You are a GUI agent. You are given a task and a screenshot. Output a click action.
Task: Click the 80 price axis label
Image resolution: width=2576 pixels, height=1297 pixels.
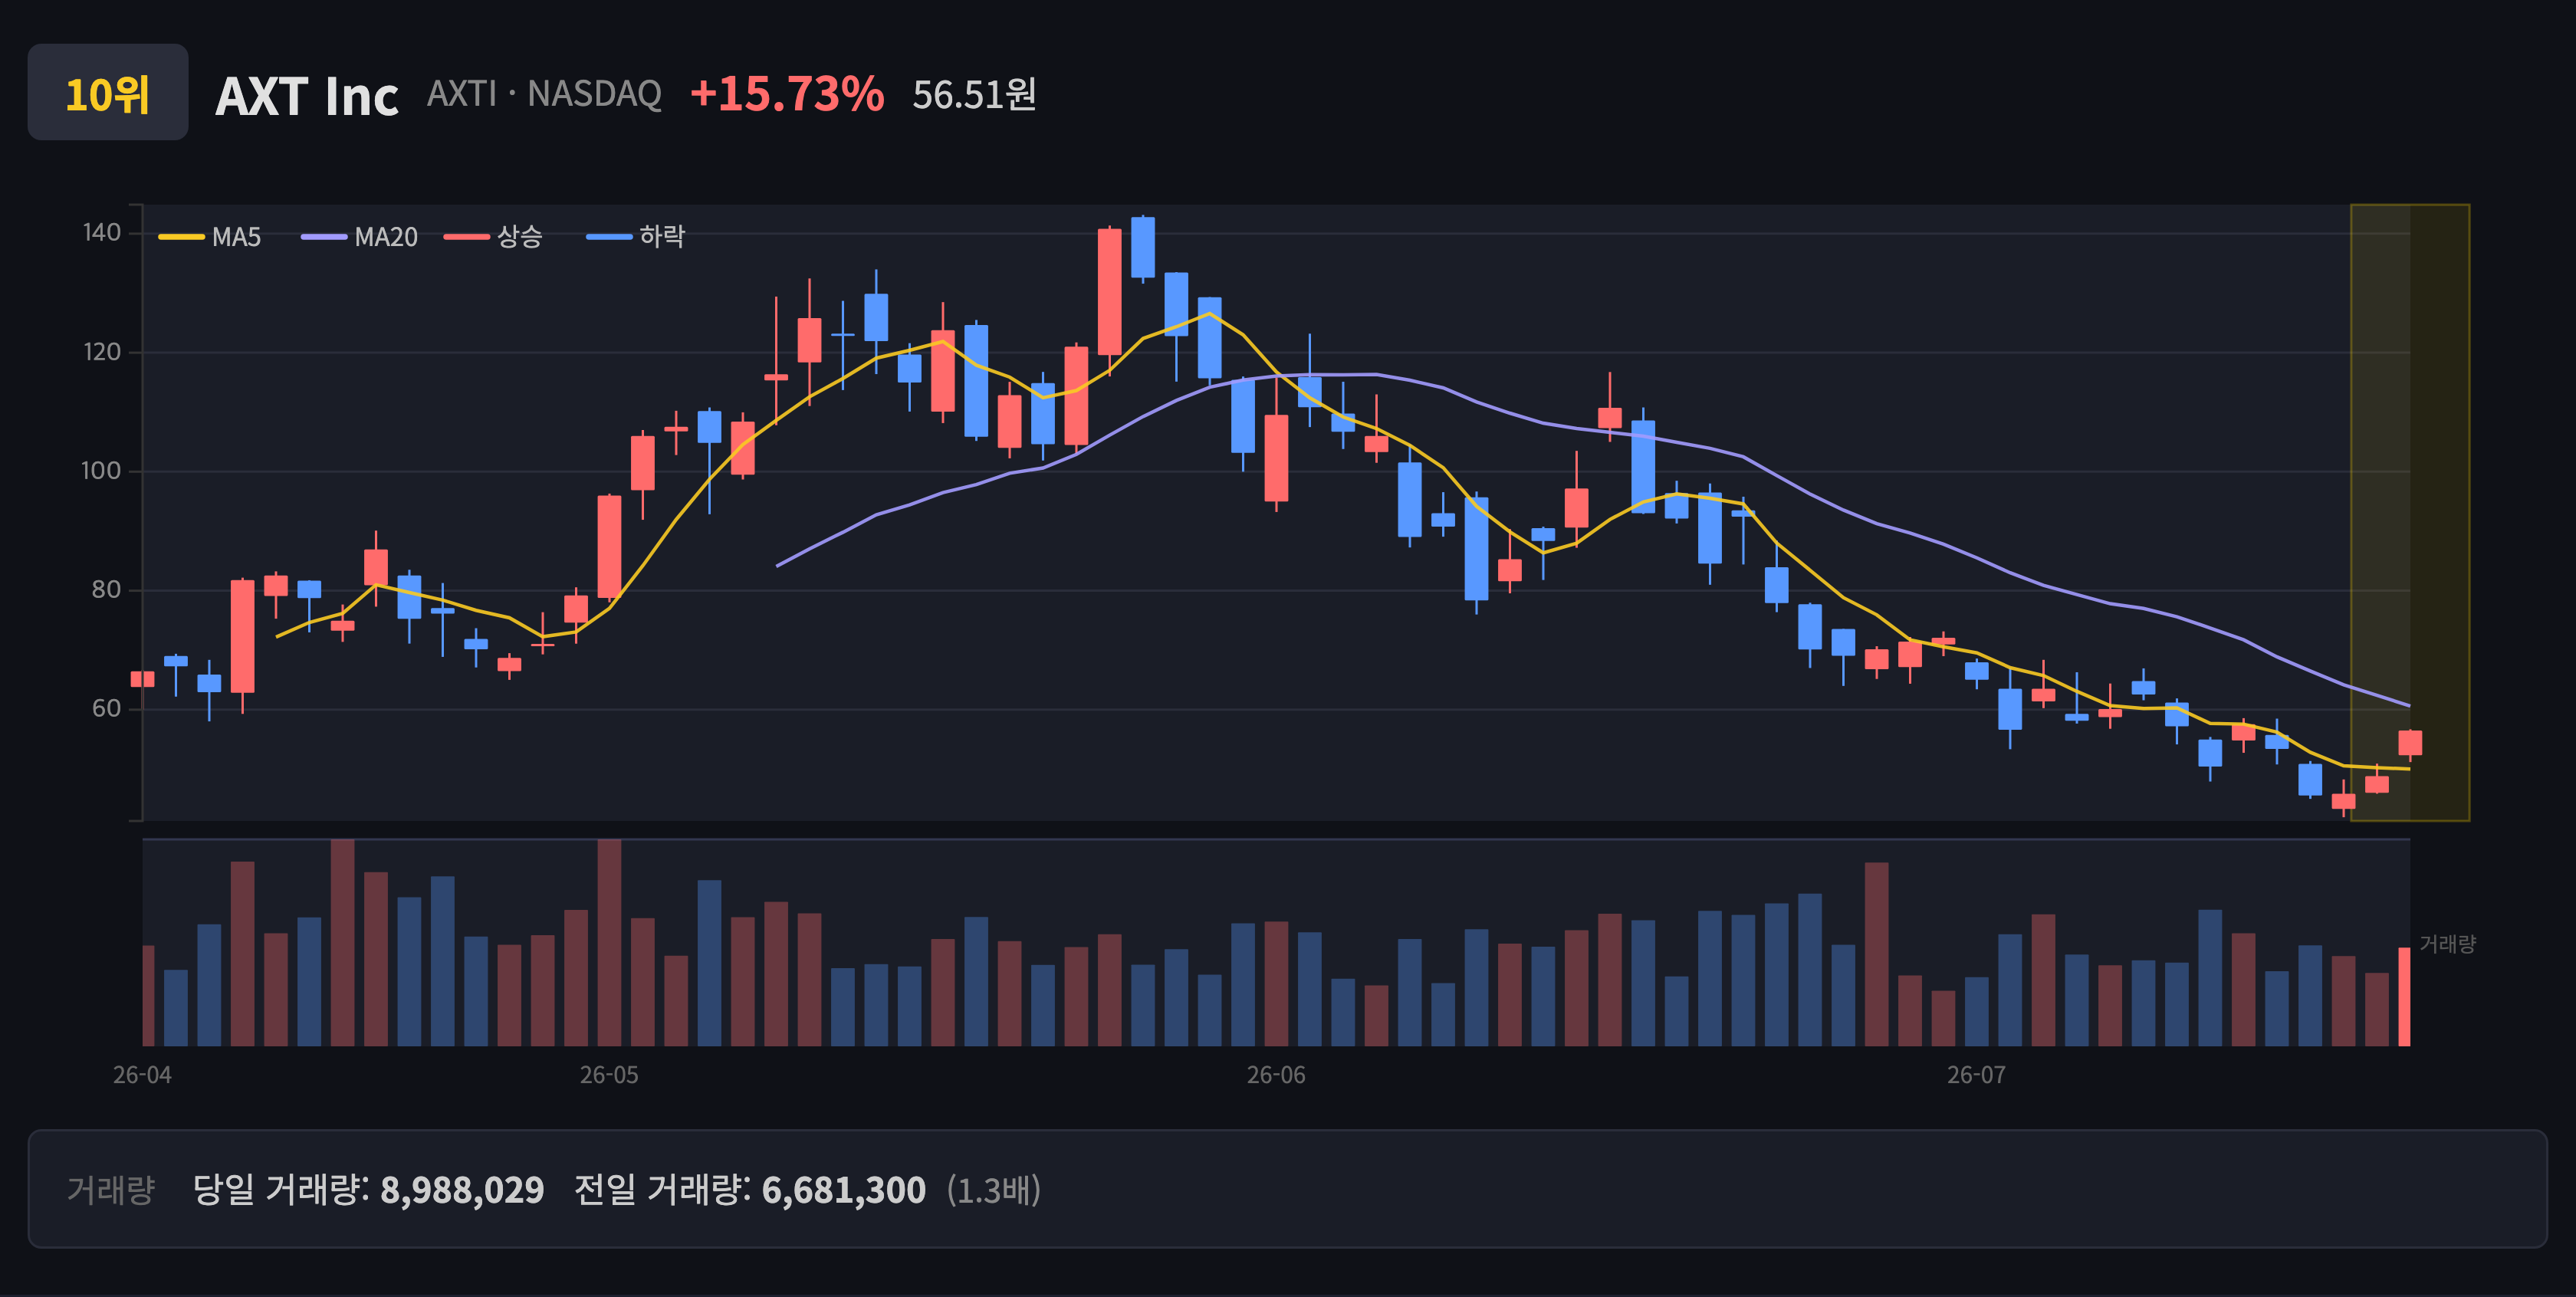click(106, 590)
